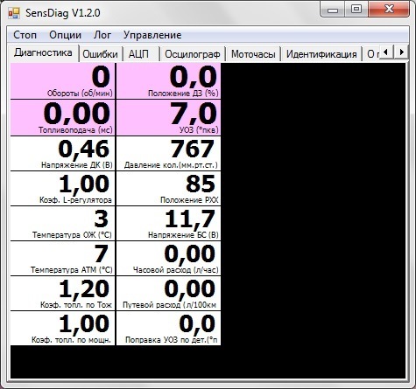Open the Управление menu

click(x=152, y=35)
